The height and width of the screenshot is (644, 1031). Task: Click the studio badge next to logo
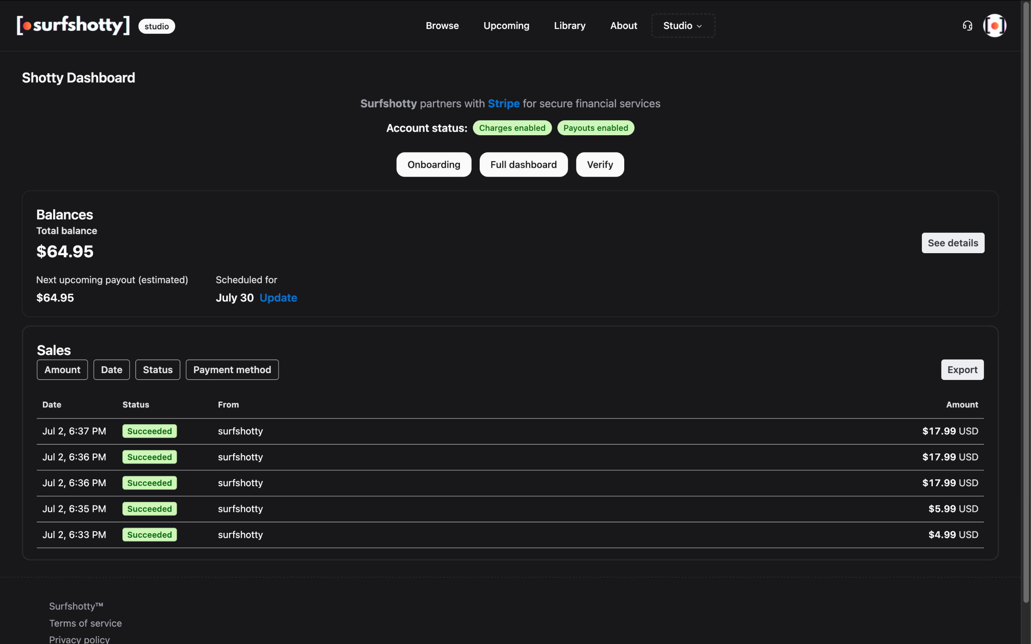156,27
